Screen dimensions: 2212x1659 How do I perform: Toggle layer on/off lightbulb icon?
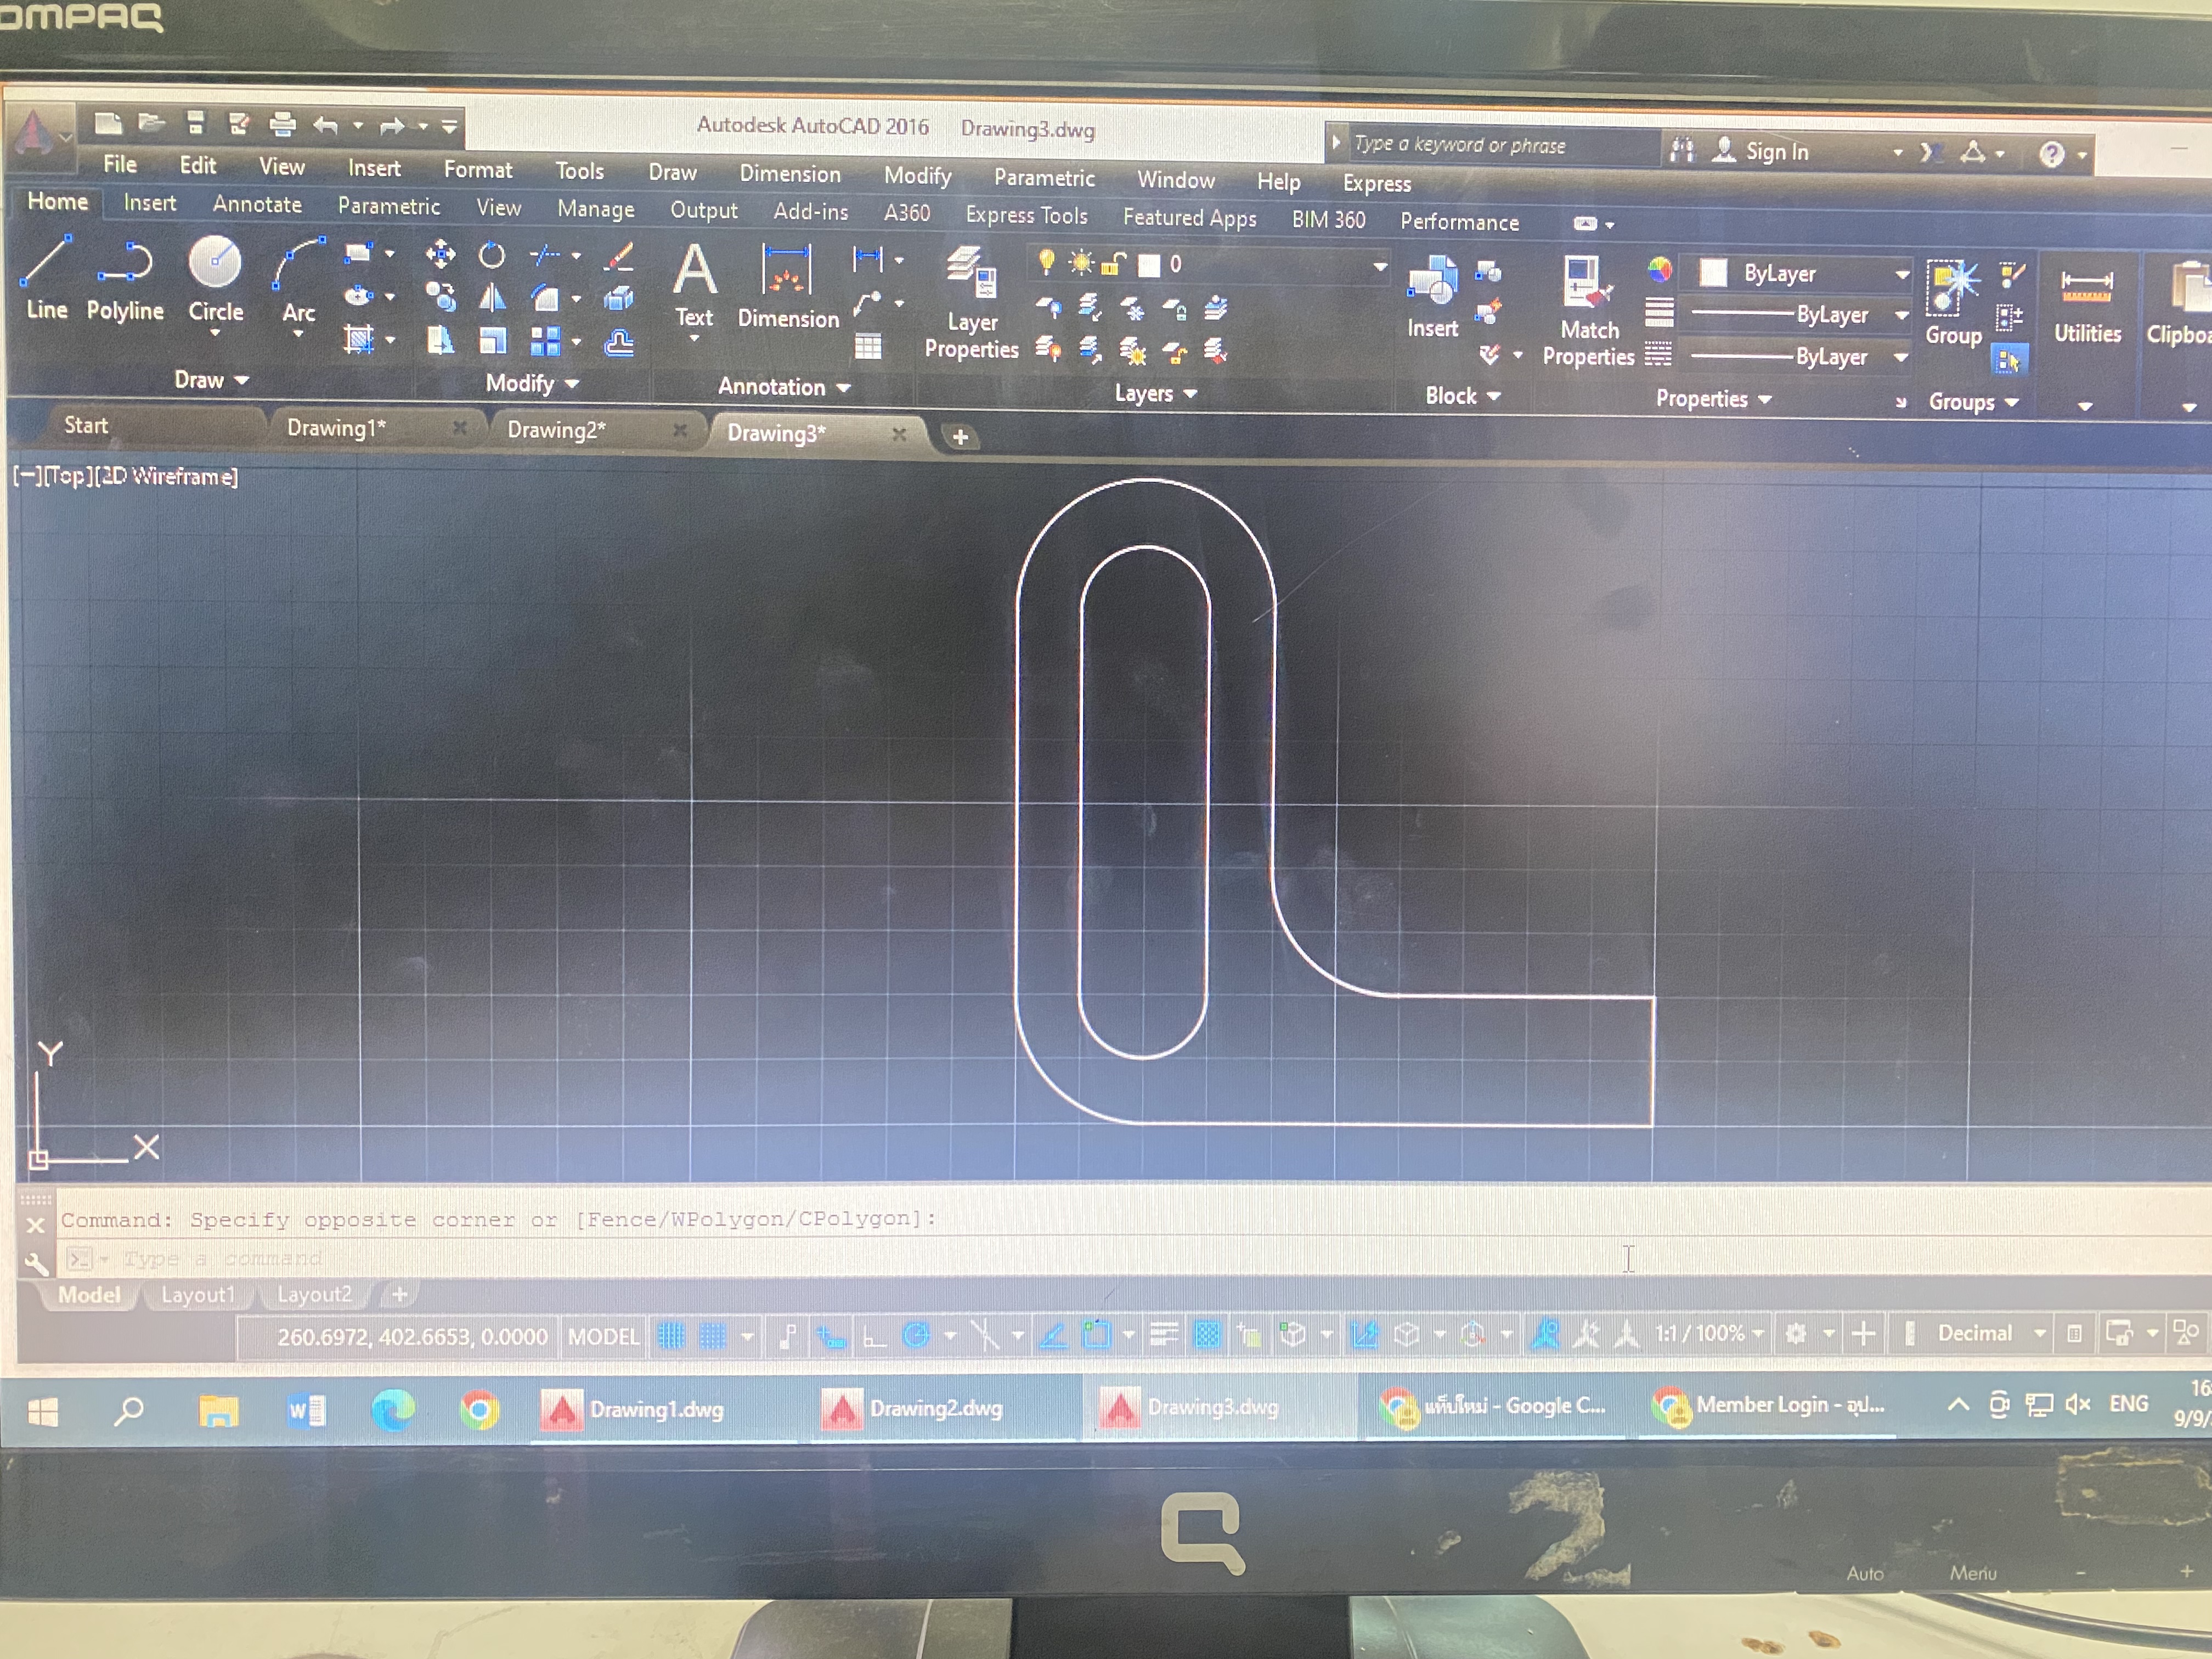(x=1046, y=261)
